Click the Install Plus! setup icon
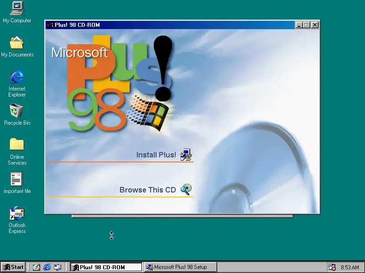The width and height of the screenshot is (365, 273). coord(186,155)
